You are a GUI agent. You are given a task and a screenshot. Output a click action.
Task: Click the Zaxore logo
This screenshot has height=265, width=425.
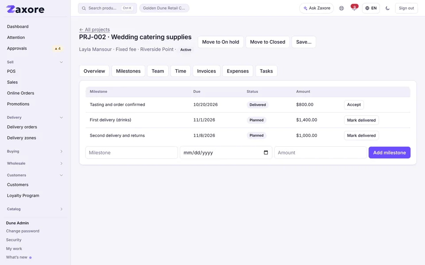pyautogui.click(x=25, y=9)
